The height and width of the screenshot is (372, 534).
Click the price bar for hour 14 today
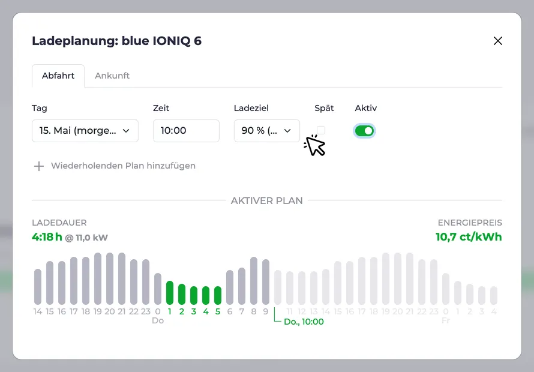click(x=38, y=287)
